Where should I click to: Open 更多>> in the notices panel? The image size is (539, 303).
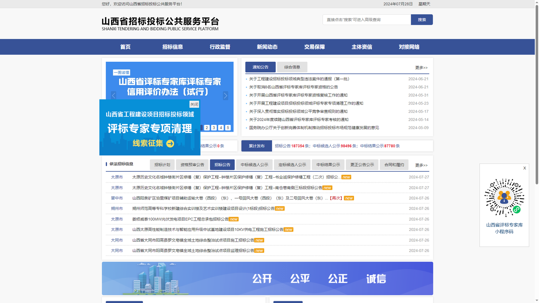tap(421, 68)
